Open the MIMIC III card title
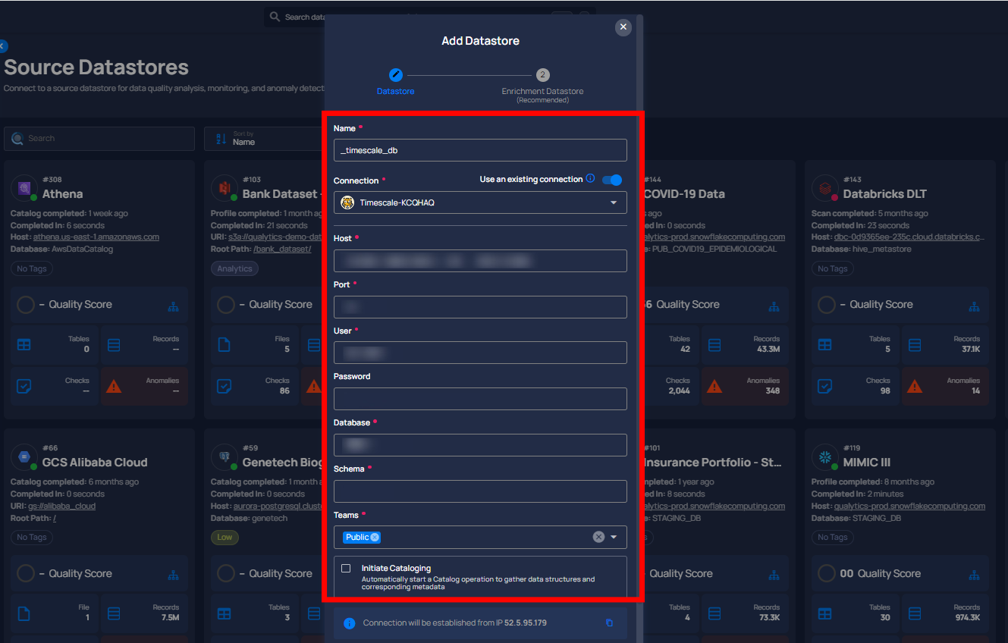Viewport: 1008px width, 643px height. point(867,463)
